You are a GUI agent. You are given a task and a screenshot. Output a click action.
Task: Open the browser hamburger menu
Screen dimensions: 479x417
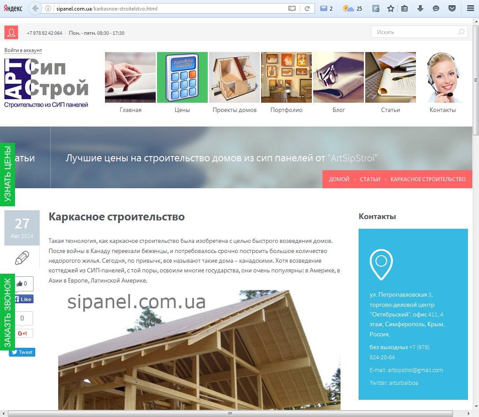[x=471, y=8]
